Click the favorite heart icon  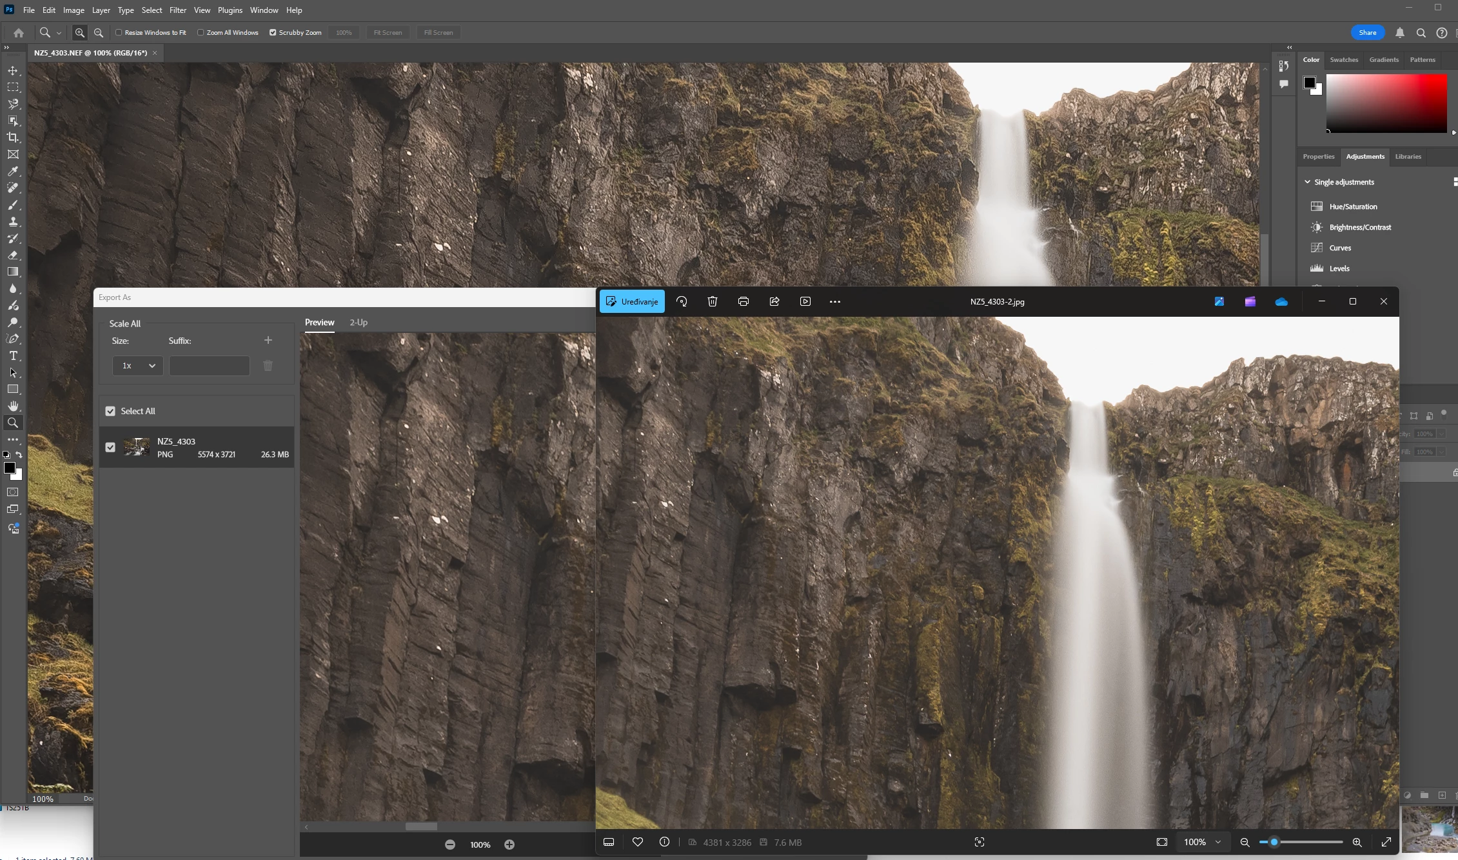point(638,842)
